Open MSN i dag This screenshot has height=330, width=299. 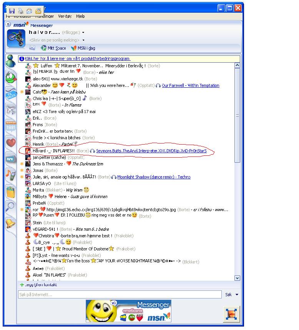83,48
